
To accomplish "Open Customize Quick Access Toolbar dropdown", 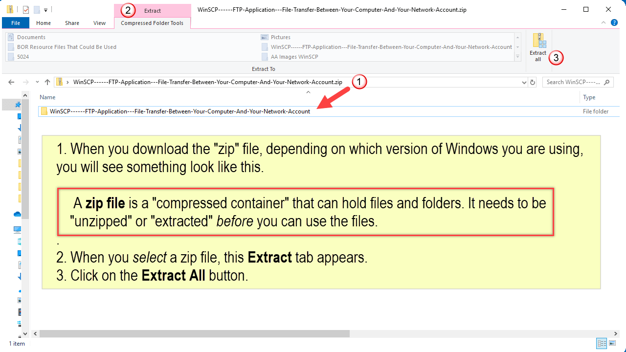I will click(x=45, y=10).
